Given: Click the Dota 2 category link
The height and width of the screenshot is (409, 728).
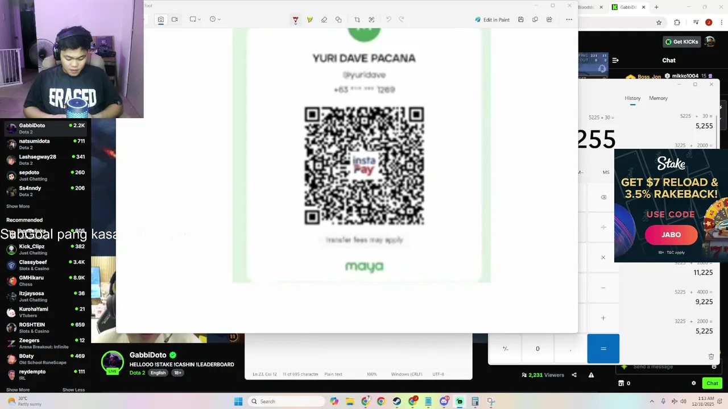Looking at the screenshot, I should coord(137,373).
